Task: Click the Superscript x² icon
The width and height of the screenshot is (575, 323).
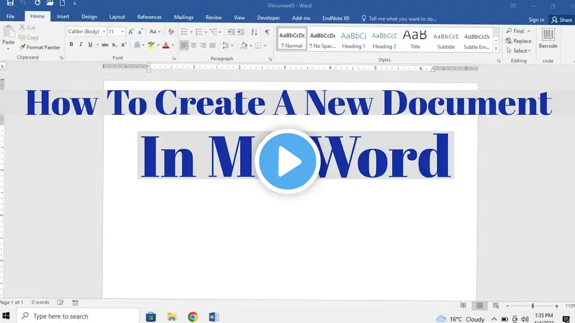Action: coord(124,44)
